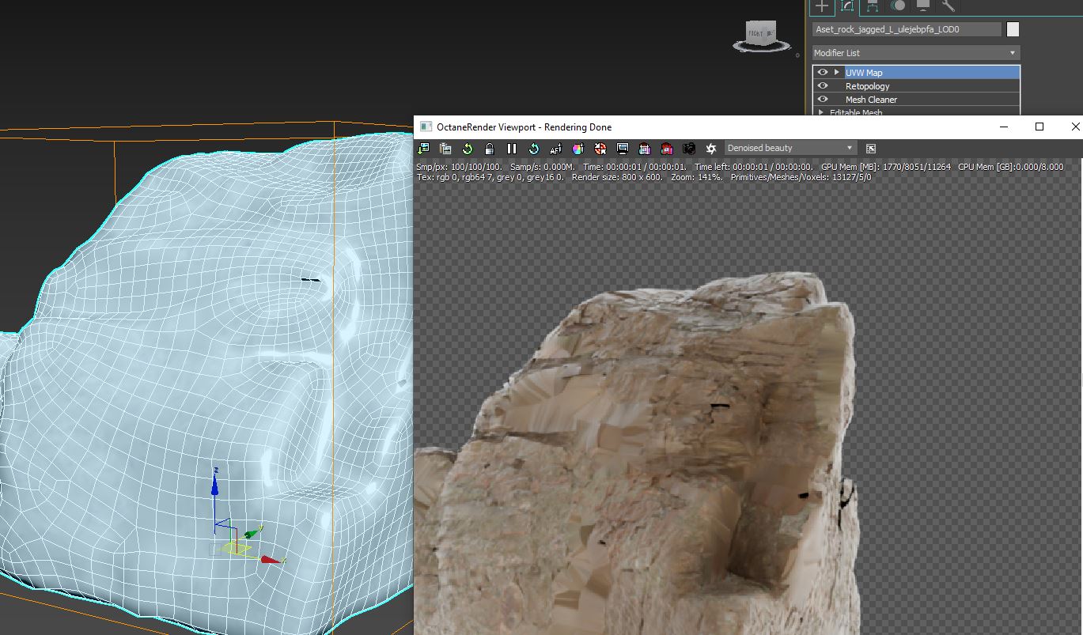Select the Retopology modifier in stack
Screen dimensions: 1083x635
(x=867, y=86)
